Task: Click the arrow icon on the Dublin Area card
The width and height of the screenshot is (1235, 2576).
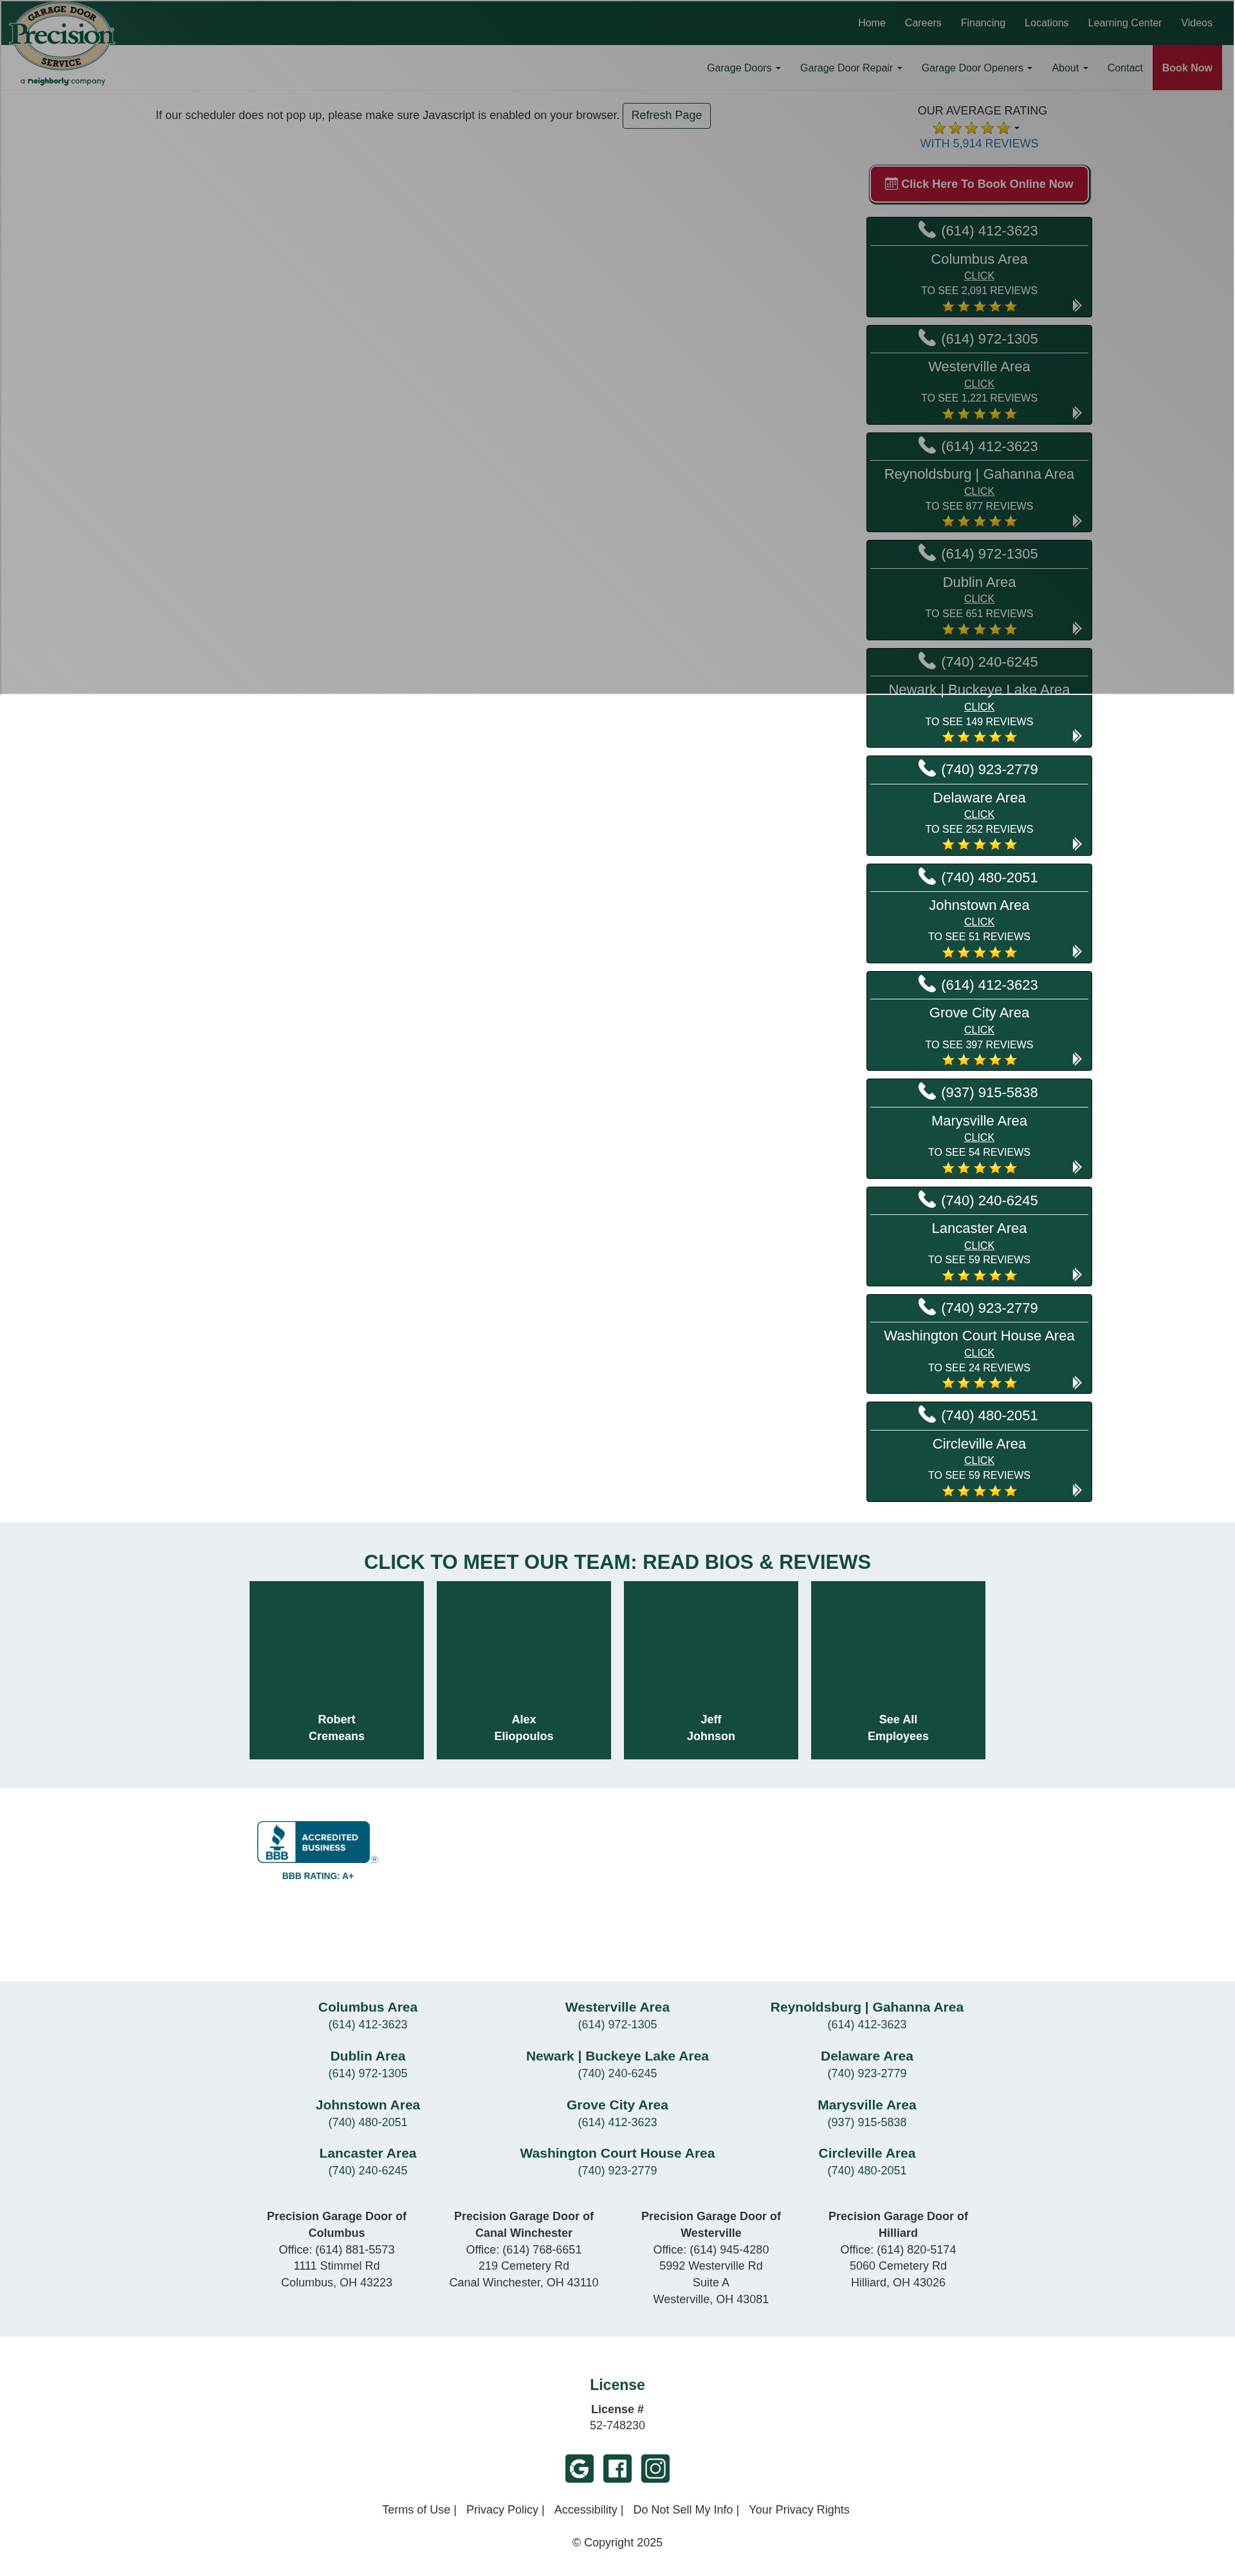Action: tap(1077, 628)
